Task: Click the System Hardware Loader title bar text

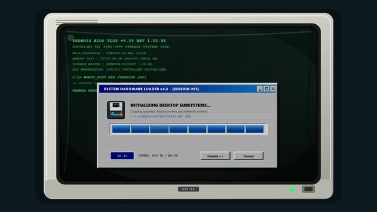Action: click(151, 89)
